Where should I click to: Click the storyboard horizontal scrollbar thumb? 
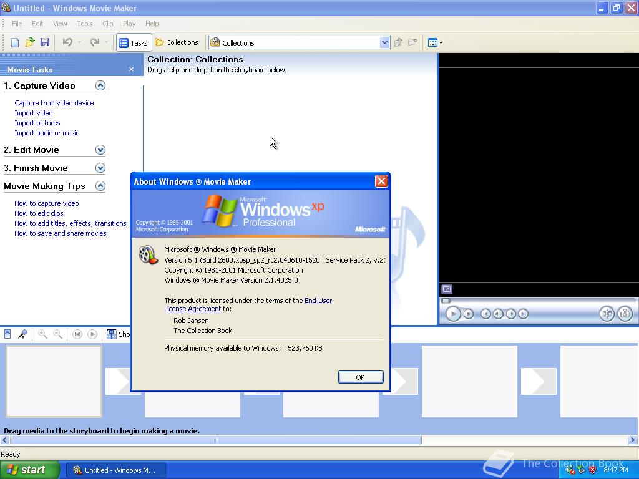[216, 440]
